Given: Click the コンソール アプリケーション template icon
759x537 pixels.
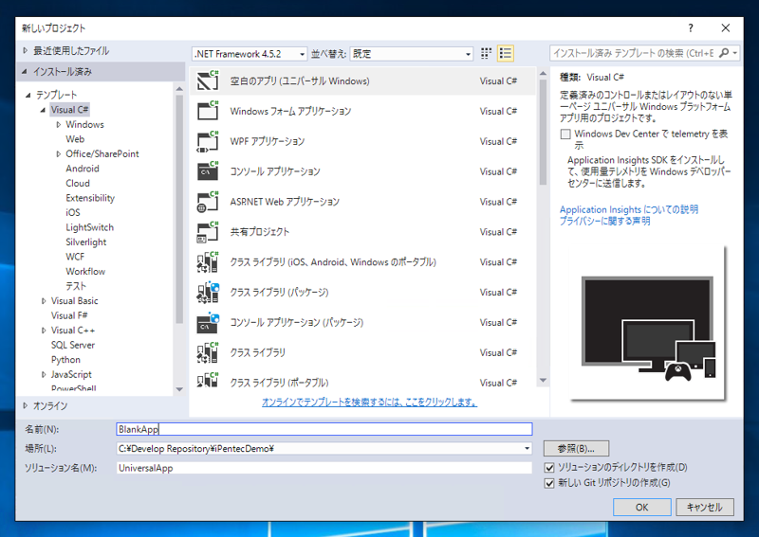Looking at the screenshot, I should [x=208, y=171].
